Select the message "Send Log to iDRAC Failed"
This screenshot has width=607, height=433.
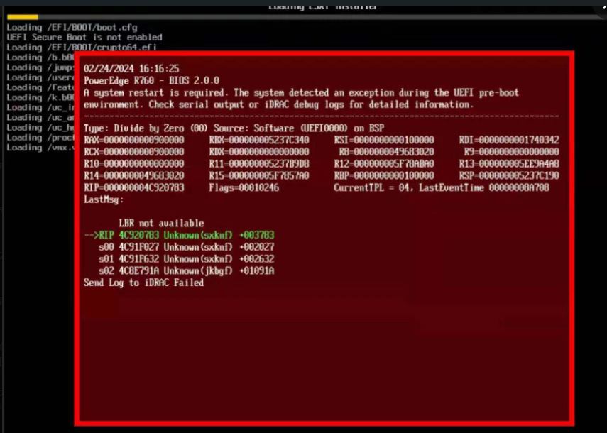[144, 283]
